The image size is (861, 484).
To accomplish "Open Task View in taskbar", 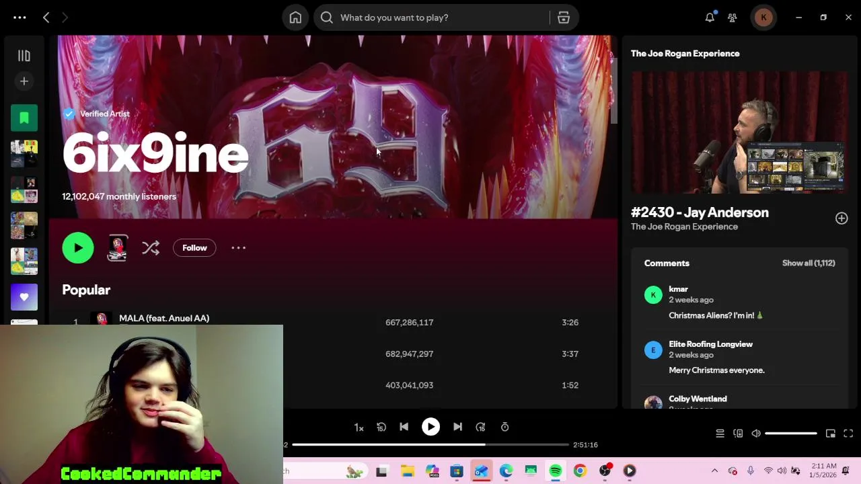I will click(x=381, y=471).
